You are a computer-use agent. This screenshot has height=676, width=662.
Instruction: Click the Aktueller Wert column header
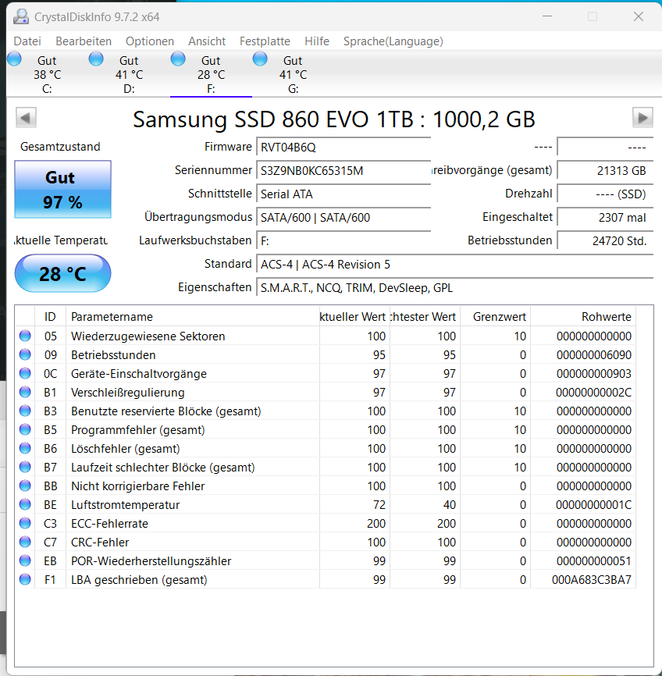click(x=354, y=317)
